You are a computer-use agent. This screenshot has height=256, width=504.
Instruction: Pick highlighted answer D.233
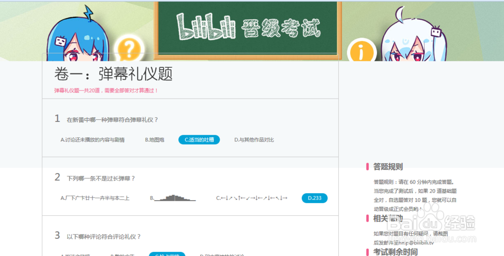pos(314,198)
